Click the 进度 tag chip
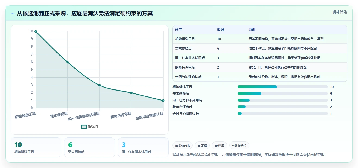 pyautogui.click(x=219, y=146)
